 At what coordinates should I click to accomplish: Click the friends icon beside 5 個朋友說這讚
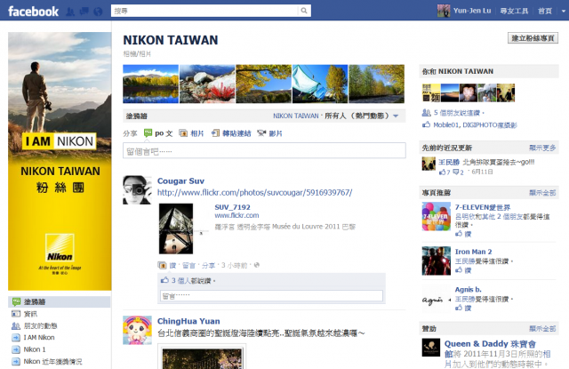click(427, 113)
